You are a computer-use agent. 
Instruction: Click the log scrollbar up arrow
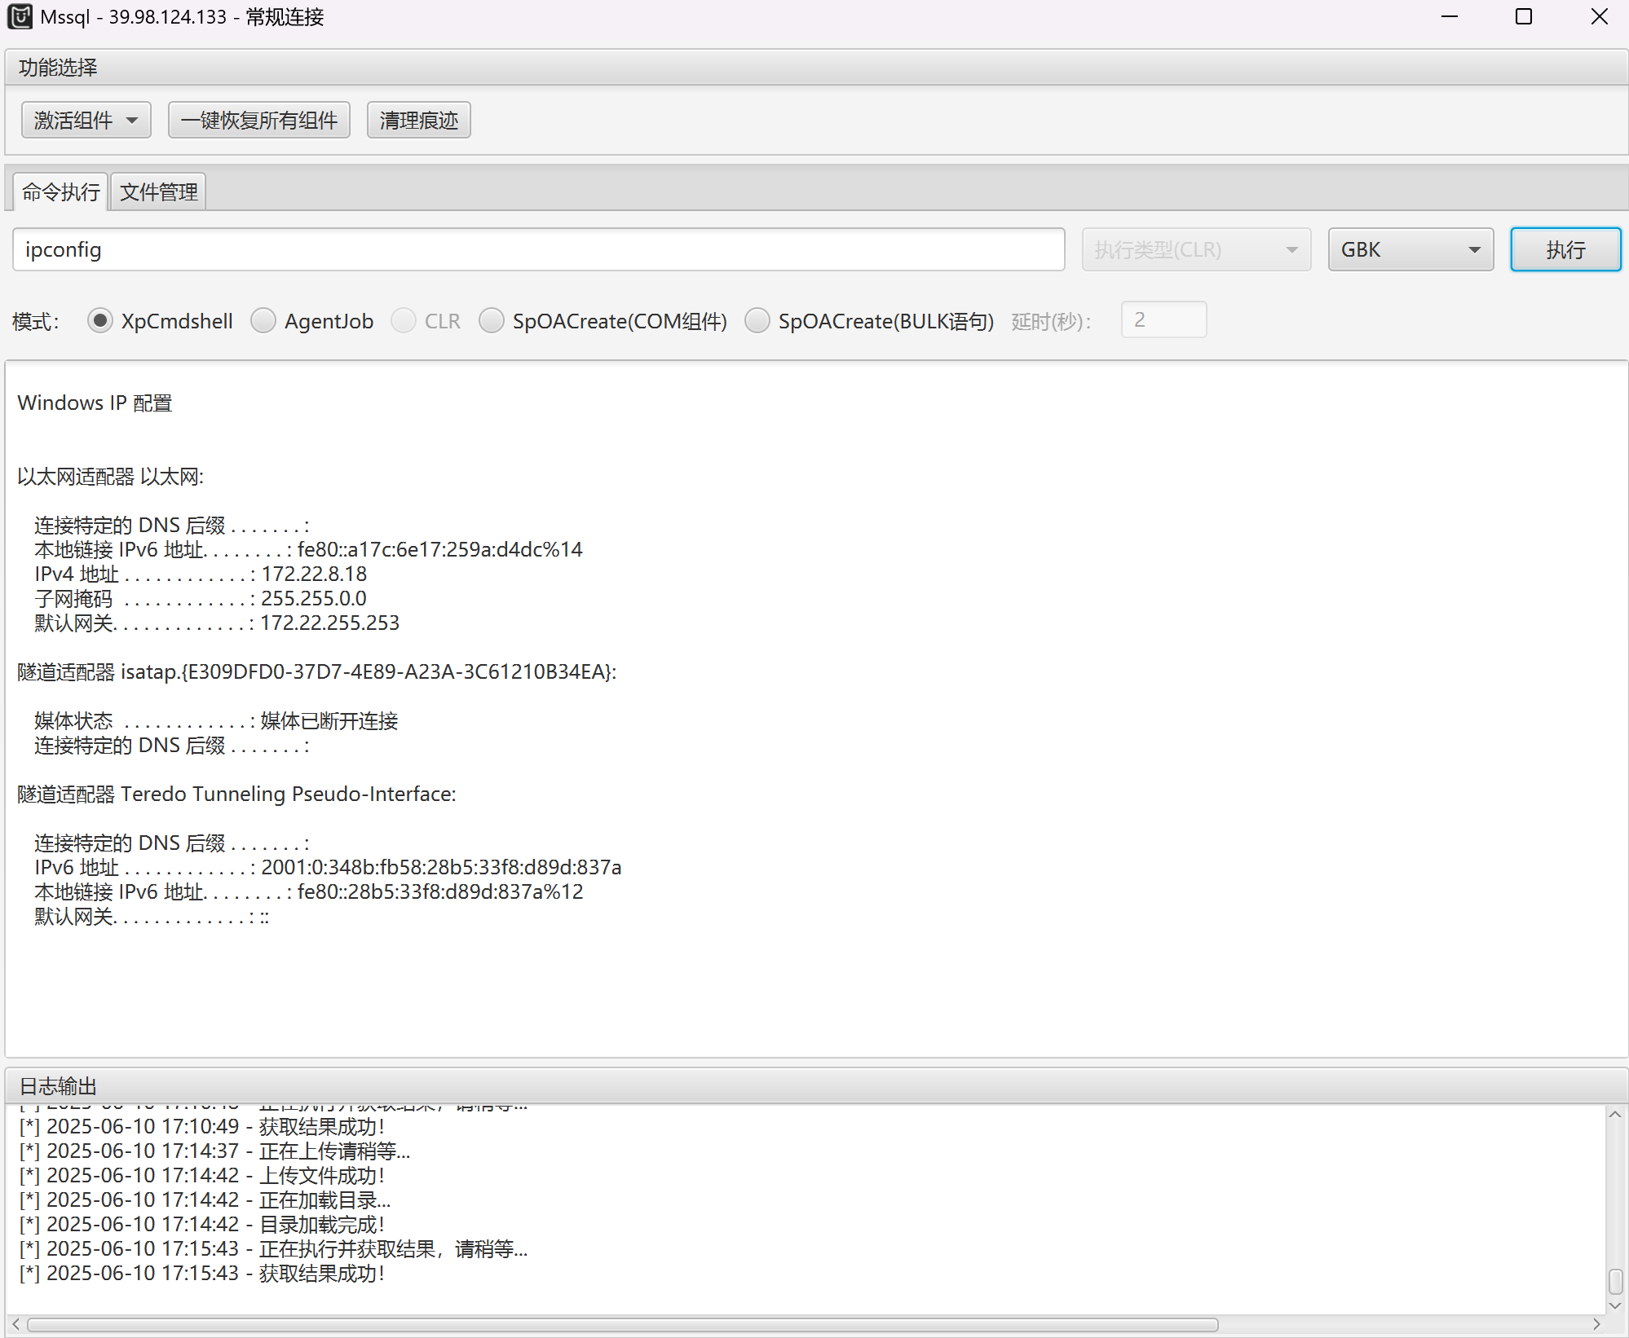[1614, 1115]
